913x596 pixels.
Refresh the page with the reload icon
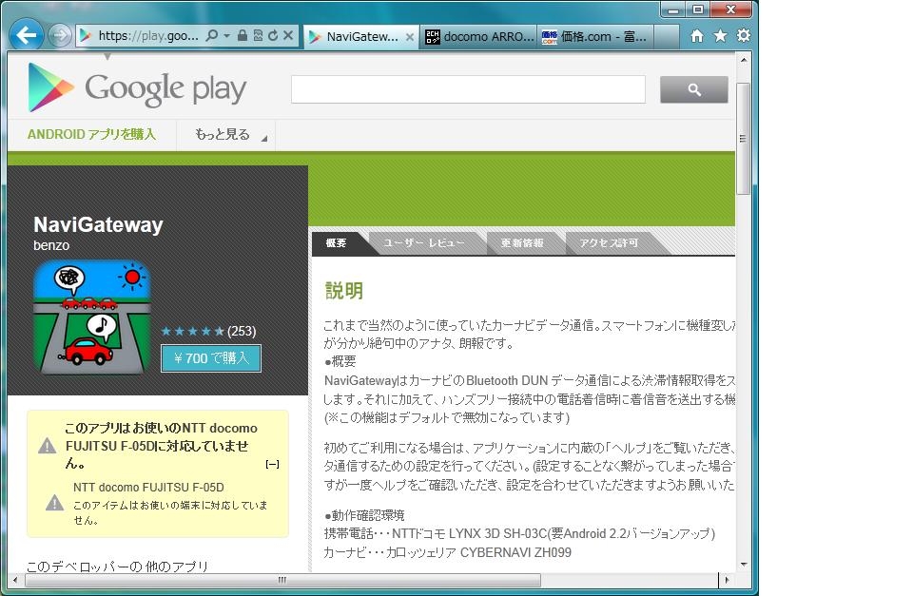click(x=273, y=35)
